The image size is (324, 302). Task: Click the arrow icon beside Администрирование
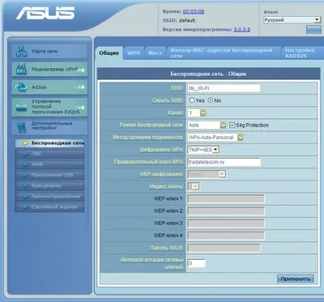25,196
